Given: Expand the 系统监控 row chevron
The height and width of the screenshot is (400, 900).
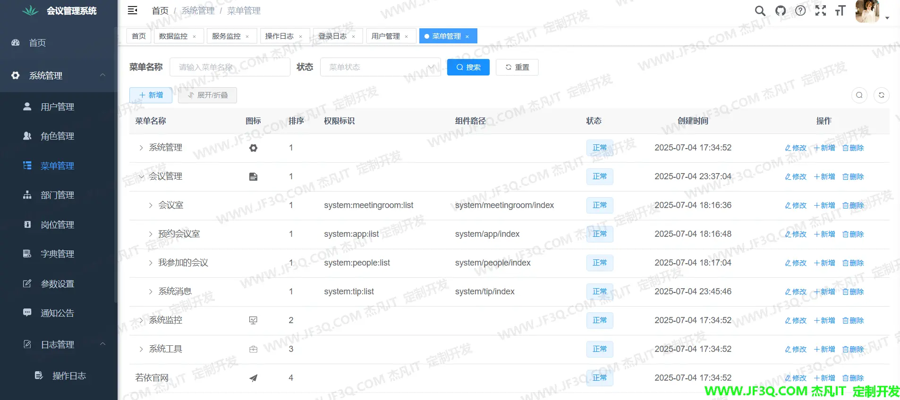Looking at the screenshot, I should (x=141, y=320).
